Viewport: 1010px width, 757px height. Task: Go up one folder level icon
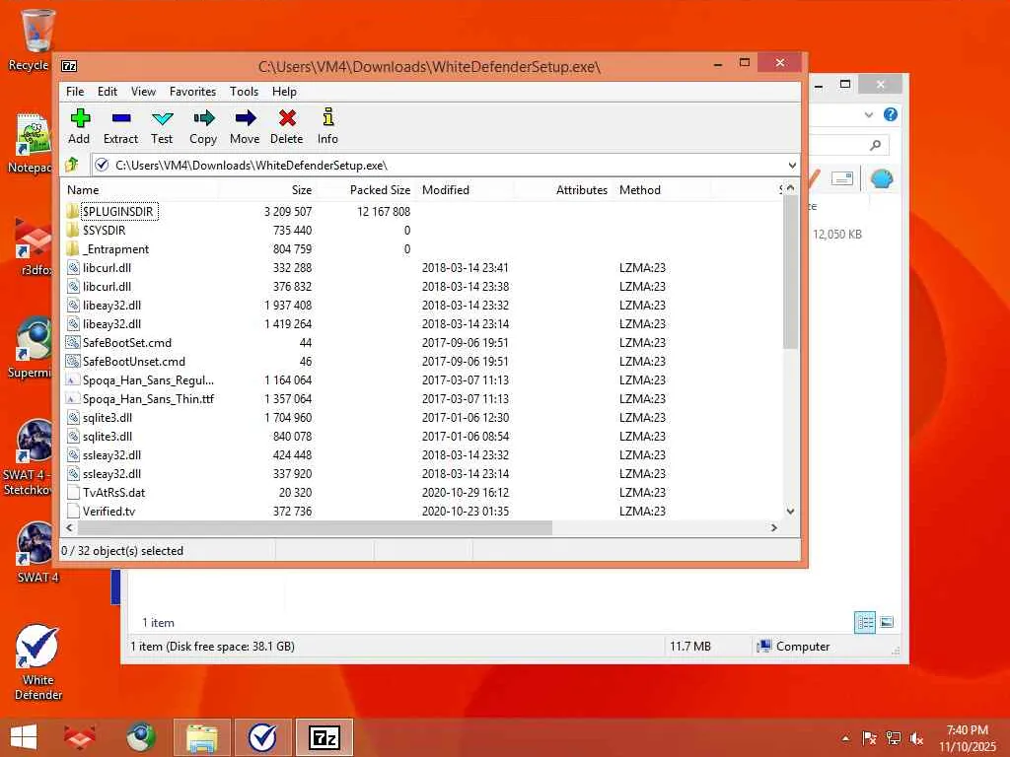pos(72,165)
